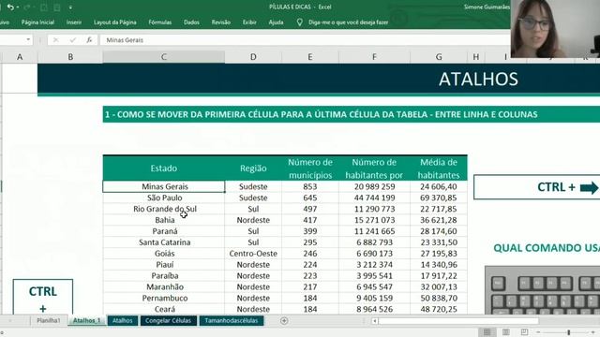Switch to Normal view icon
The height and width of the screenshot is (337, 600).
[x=487, y=332]
